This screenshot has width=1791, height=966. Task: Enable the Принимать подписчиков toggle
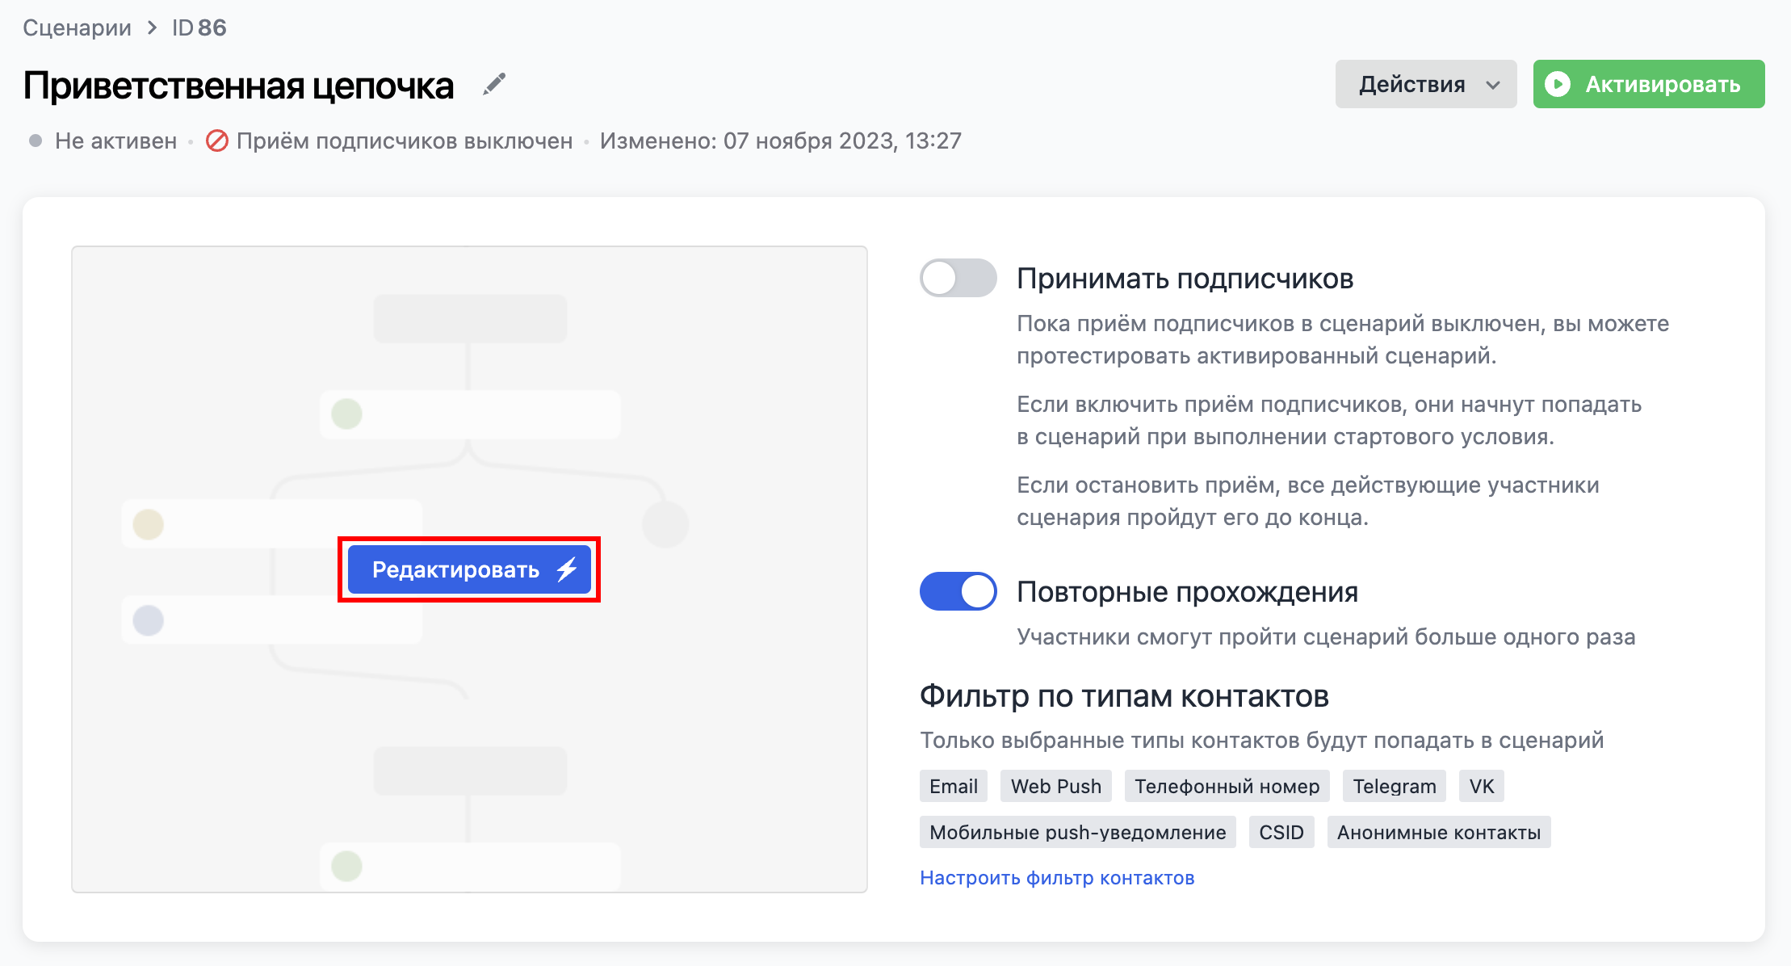pyautogui.click(x=958, y=278)
